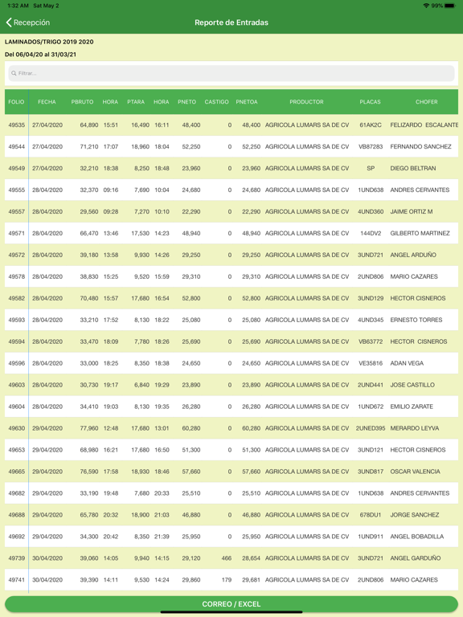Image resolution: width=463 pixels, height=617 pixels.
Task: Click plate VB63772 cell
Action: pos(371,341)
